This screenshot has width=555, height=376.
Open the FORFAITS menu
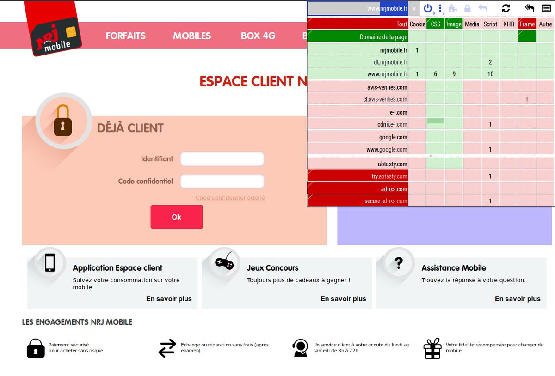125,36
